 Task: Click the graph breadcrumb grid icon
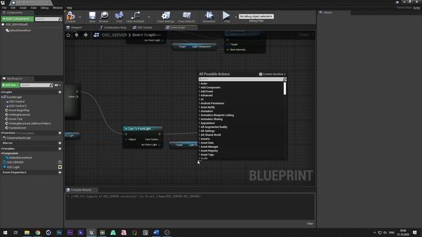coord(96,35)
